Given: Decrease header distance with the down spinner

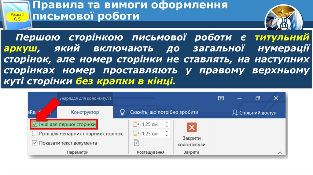Looking at the screenshot, I should pos(167,127).
